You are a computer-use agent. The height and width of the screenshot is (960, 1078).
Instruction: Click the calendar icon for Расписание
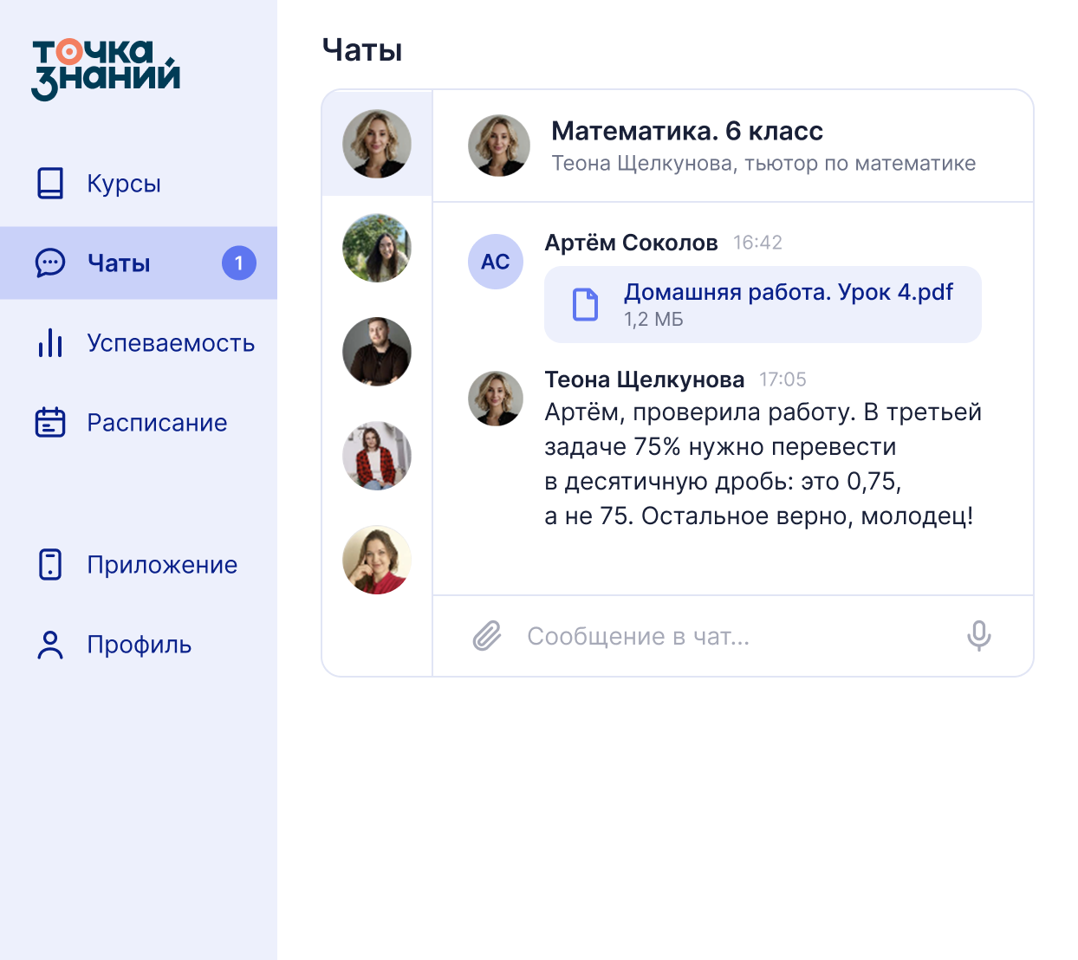[50, 423]
